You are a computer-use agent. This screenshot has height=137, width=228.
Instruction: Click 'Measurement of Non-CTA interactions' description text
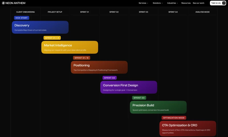pos(186,131)
